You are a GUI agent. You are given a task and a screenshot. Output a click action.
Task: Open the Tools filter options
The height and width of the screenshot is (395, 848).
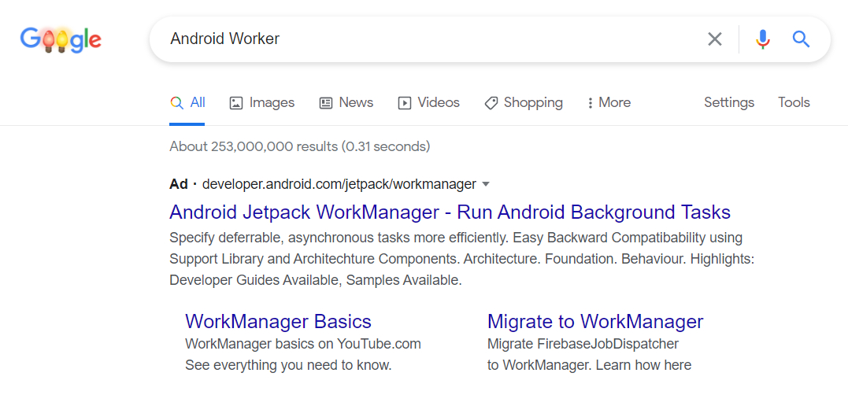794,103
